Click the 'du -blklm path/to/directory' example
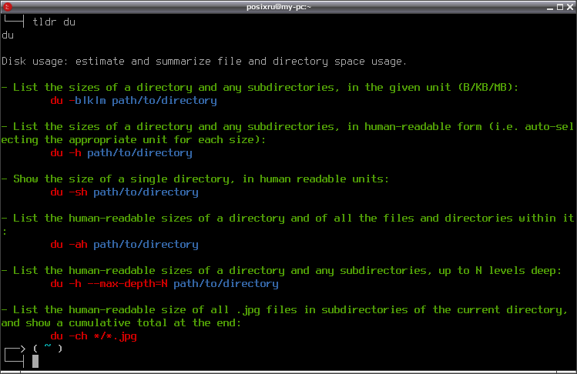This screenshot has width=577, height=374. [133, 100]
